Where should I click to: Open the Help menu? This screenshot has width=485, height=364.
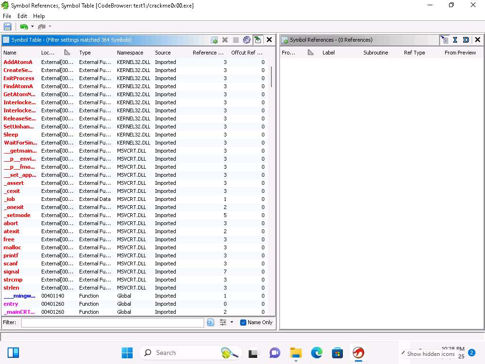tap(39, 16)
